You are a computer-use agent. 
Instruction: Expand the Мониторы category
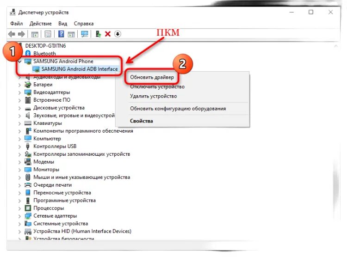coord(20,170)
